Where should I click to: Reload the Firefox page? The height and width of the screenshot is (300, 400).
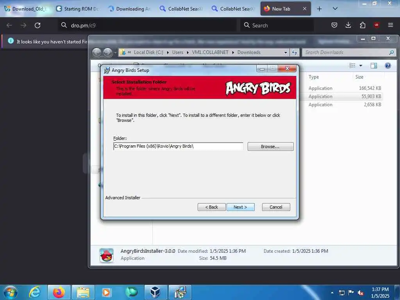pyautogui.click(x=37, y=25)
